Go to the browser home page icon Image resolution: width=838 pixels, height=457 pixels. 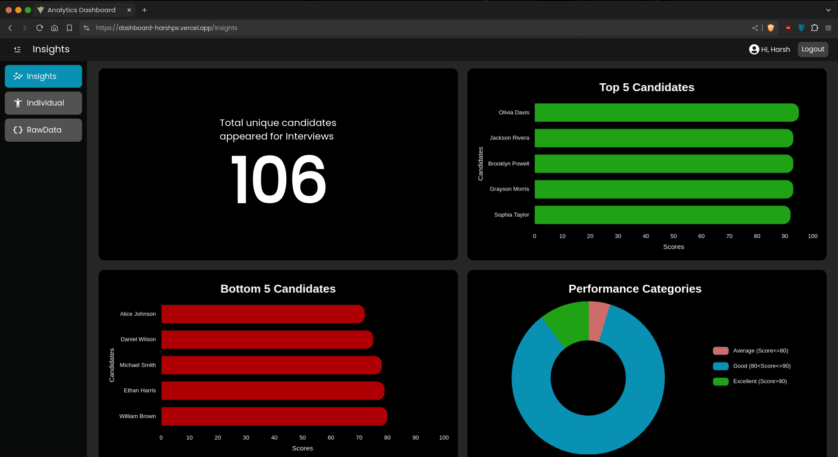click(55, 28)
